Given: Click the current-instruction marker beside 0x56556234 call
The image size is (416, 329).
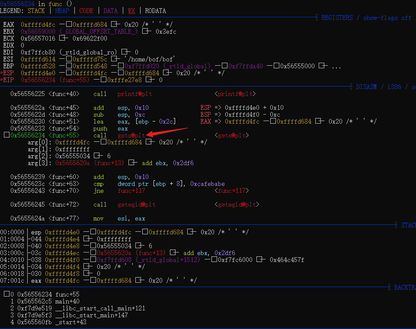Looking at the screenshot, I should point(6,135).
